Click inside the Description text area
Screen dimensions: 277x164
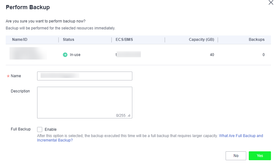[84, 100]
